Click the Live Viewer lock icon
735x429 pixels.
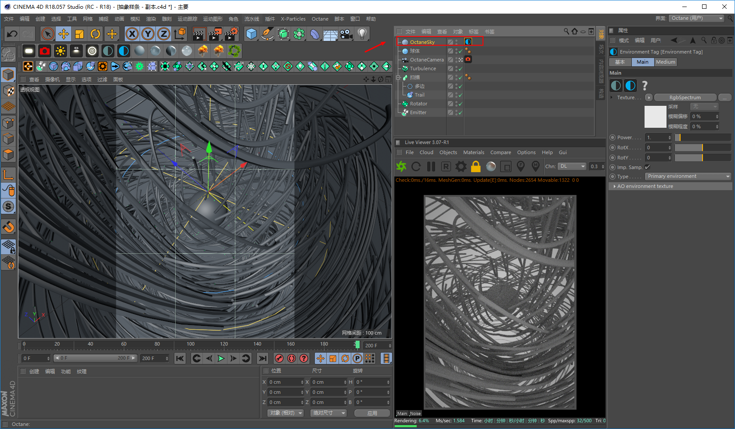[476, 166]
